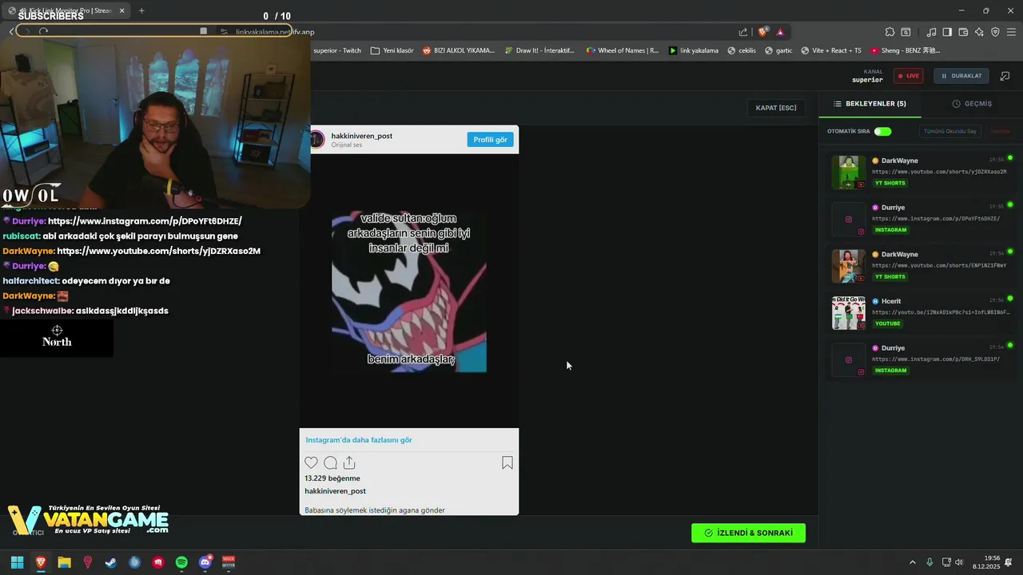Image resolution: width=1023 pixels, height=575 pixels.
Task: Open the Brave Wallet icon
Action: (x=963, y=32)
